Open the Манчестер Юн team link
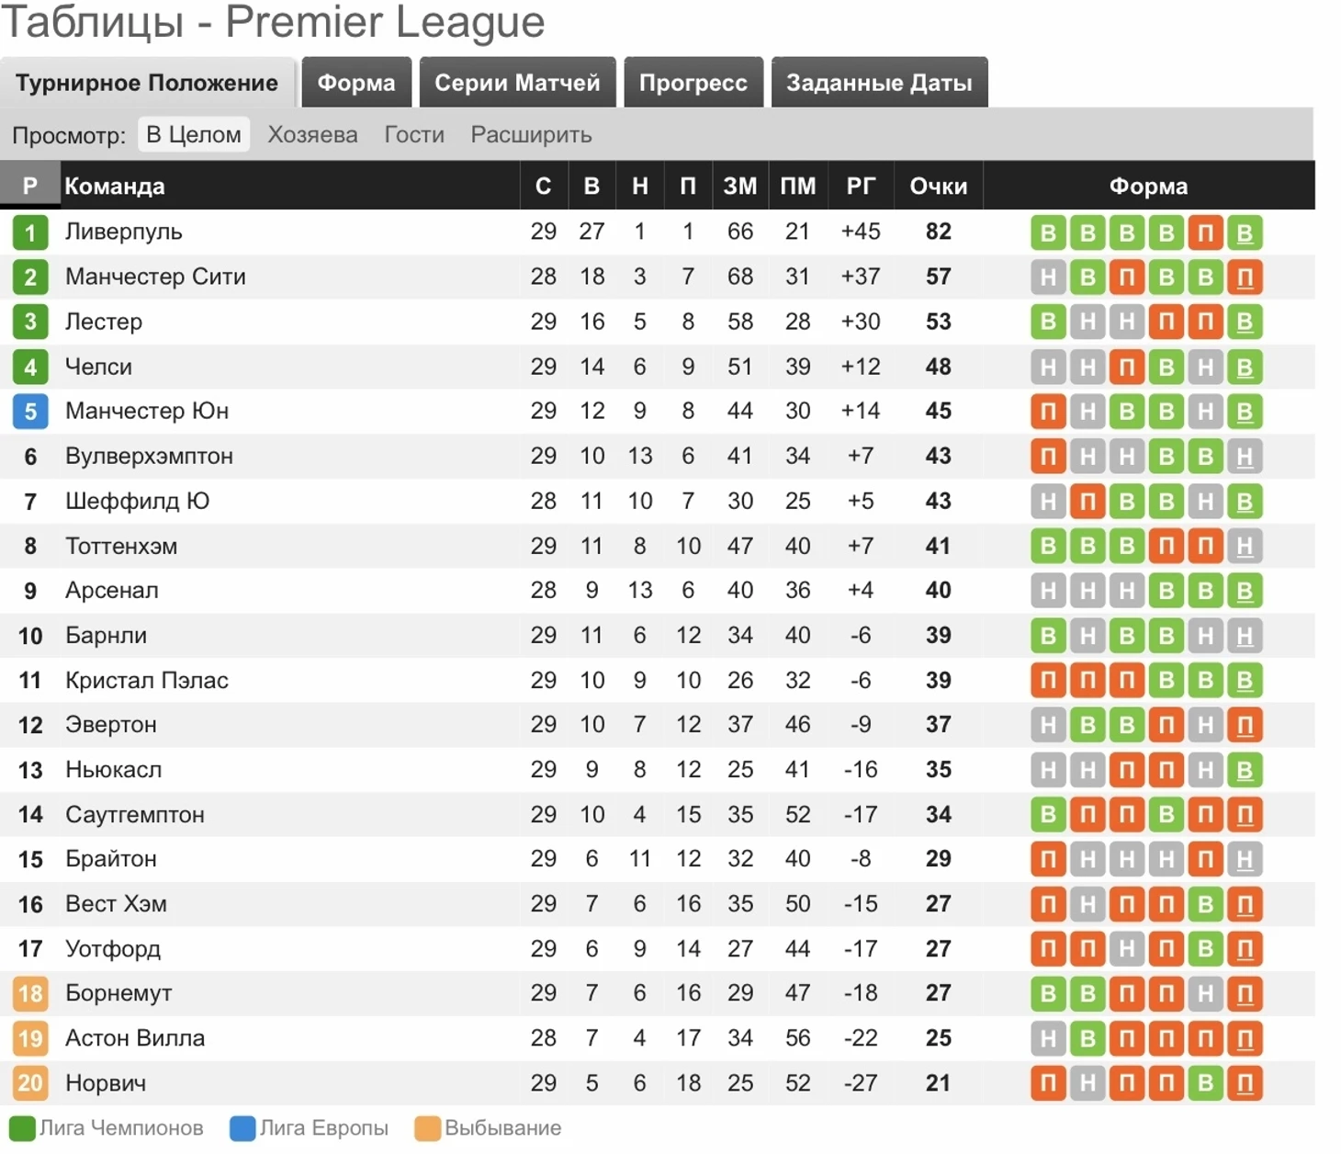The image size is (1341, 1154). pyautogui.click(x=147, y=412)
